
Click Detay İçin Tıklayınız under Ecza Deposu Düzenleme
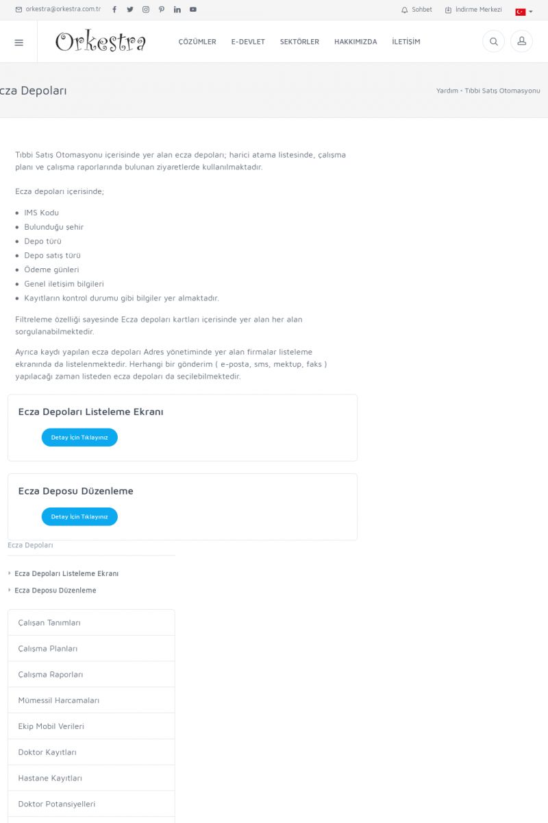79,516
